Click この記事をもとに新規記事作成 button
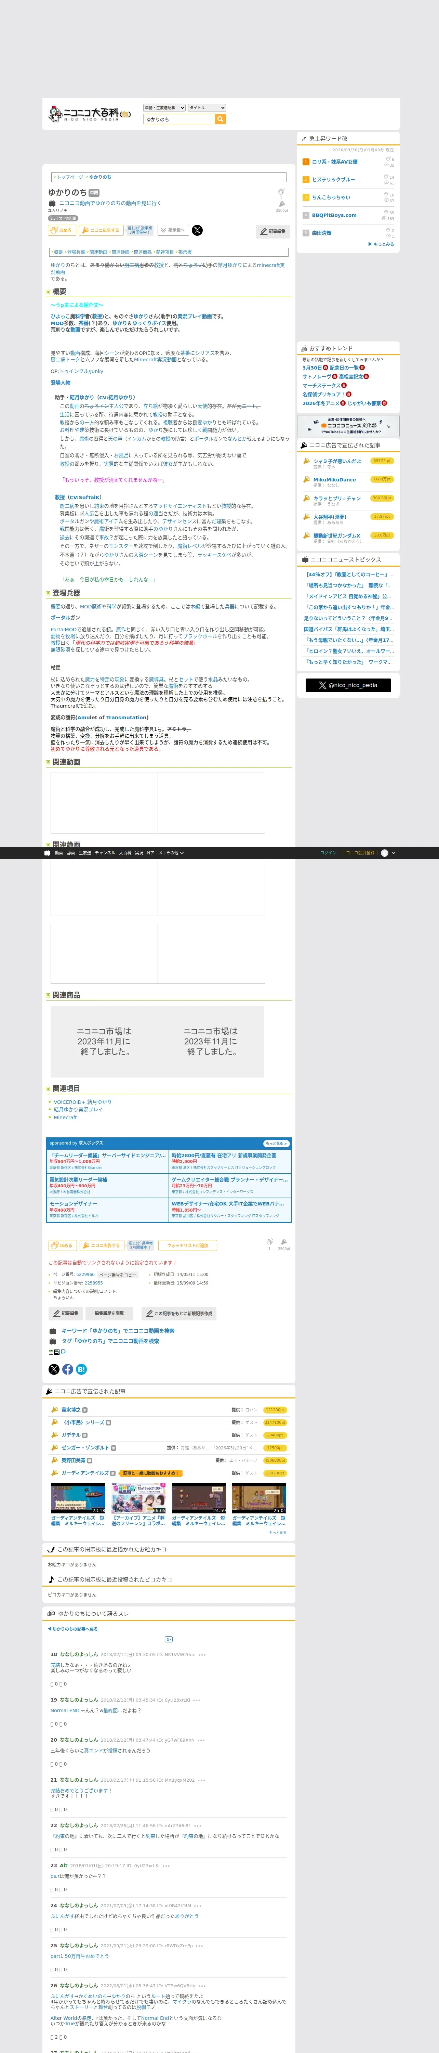439x2053 pixels. (x=178, y=1314)
